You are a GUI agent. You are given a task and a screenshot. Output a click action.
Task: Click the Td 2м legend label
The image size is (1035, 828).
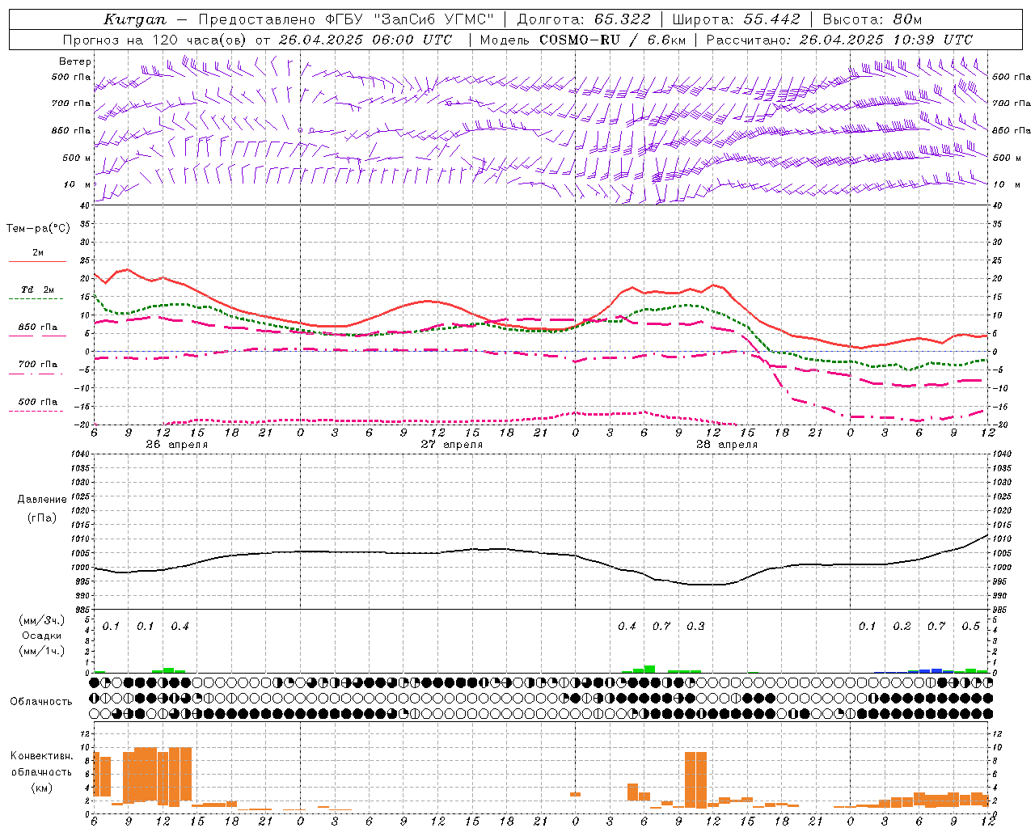[x=38, y=289]
